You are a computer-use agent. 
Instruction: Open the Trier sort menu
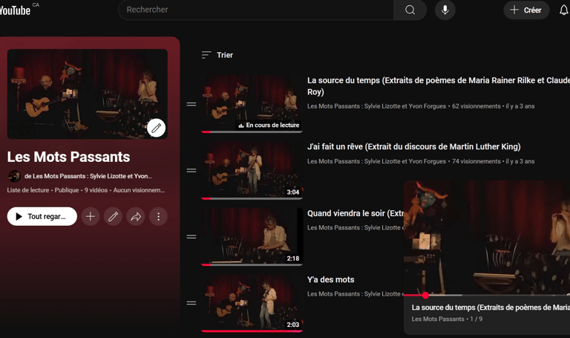[x=217, y=55]
